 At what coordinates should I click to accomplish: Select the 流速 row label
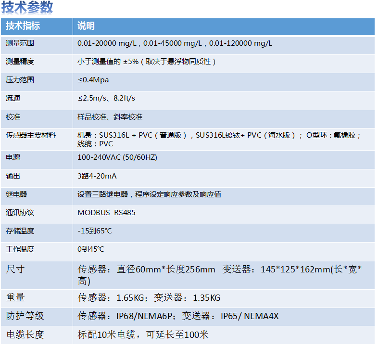tap(13, 98)
